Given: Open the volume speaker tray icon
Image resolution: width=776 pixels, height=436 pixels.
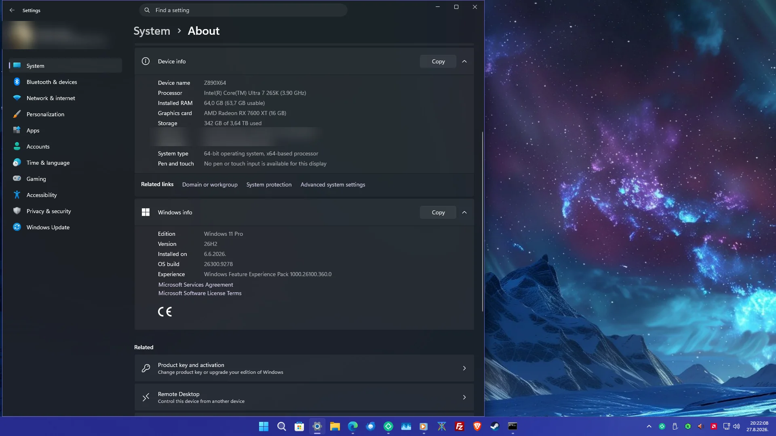Looking at the screenshot, I should point(736,426).
